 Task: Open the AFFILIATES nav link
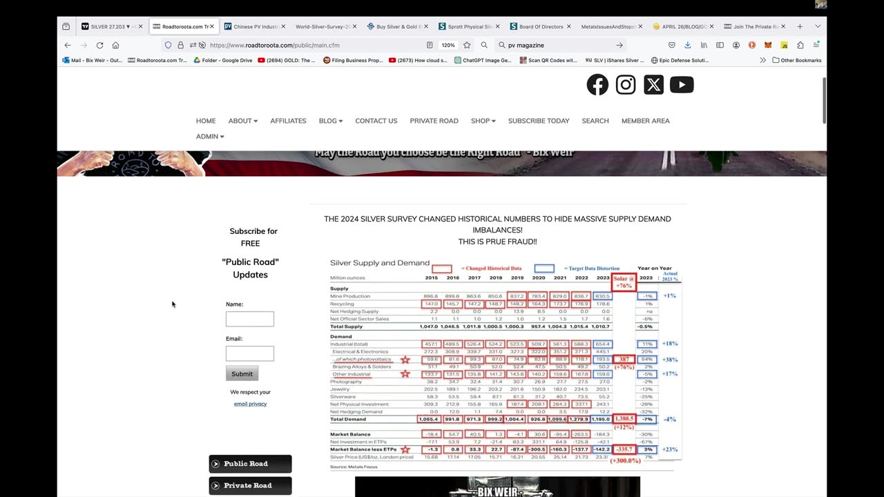(x=288, y=121)
